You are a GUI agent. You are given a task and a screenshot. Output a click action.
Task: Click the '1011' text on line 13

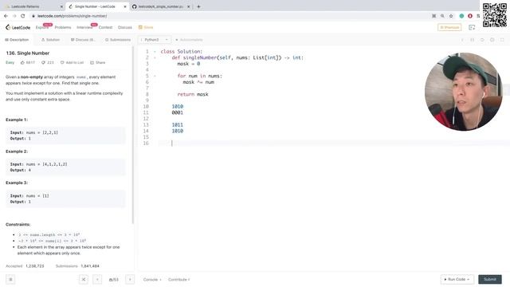click(x=177, y=124)
